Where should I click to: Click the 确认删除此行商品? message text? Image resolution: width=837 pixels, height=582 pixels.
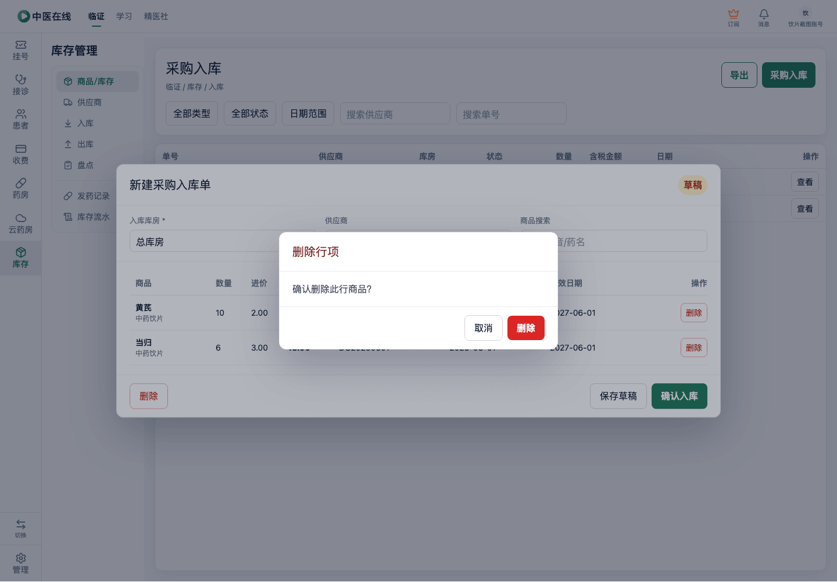[x=332, y=289]
